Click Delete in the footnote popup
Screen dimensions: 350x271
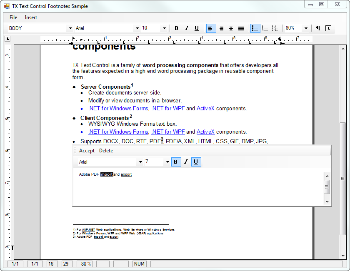[106, 151]
